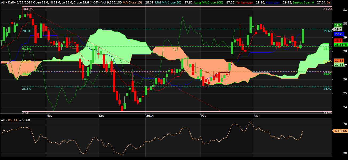Click the orange 27.35 price tag
Screen dimensions: 348x160
click(339, 61)
